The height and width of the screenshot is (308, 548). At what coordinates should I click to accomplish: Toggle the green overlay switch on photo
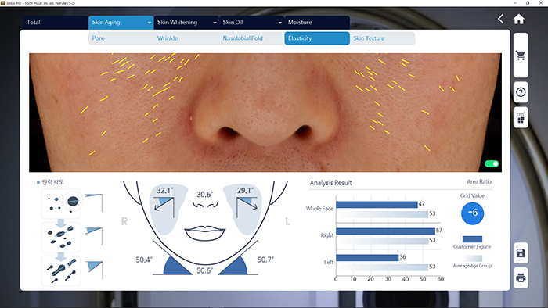pos(492,163)
